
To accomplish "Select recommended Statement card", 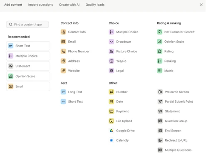I will (28, 66).
